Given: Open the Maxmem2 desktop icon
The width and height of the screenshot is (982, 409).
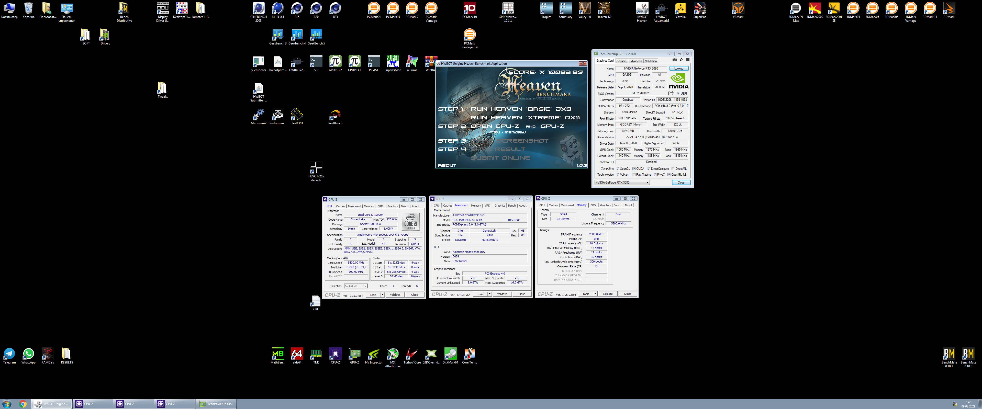Looking at the screenshot, I should tap(259, 117).
